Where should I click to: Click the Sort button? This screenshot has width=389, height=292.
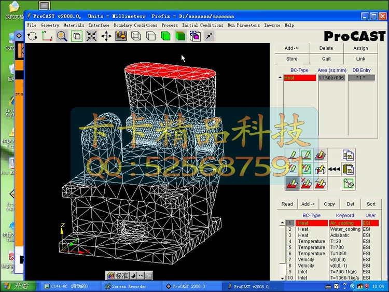pos(371,204)
